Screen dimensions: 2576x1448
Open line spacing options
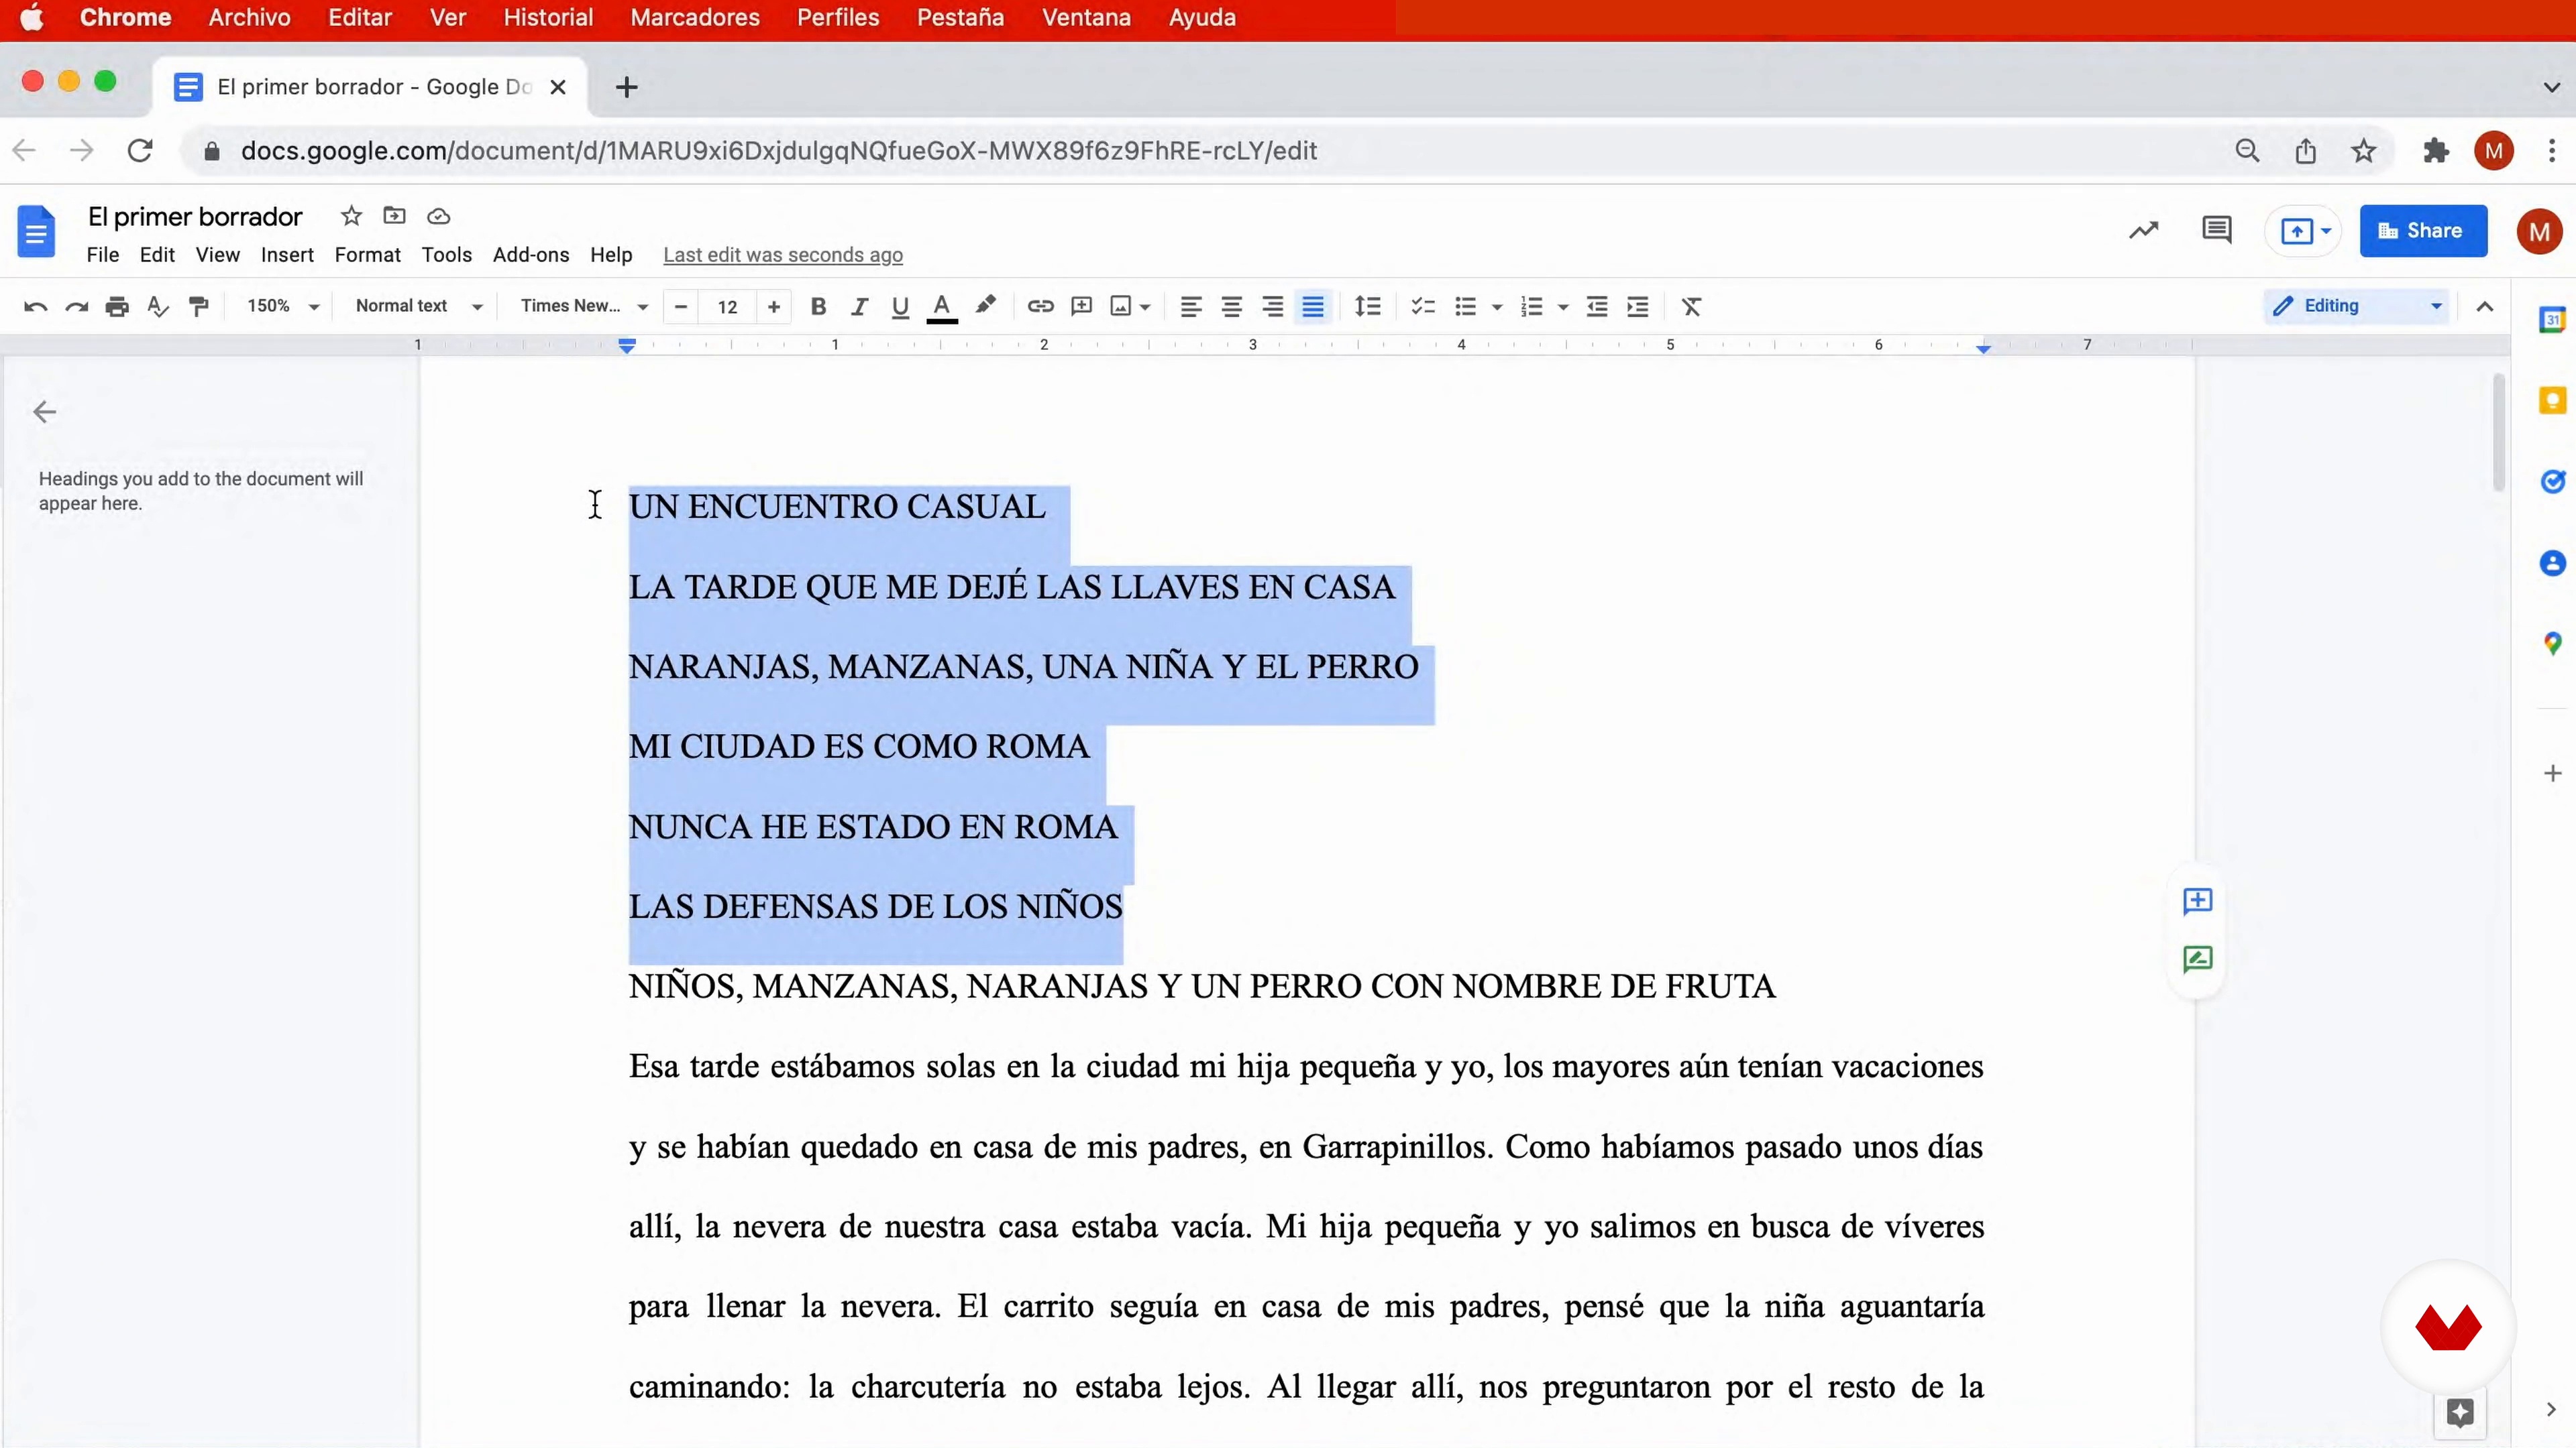click(1367, 306)
